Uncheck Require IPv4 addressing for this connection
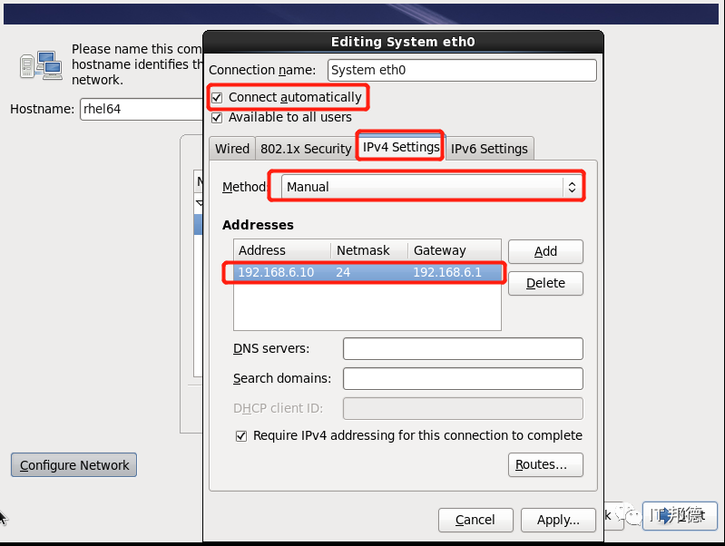Image resolution: width=725 pixels, height=546 pixels. [241, 436]
